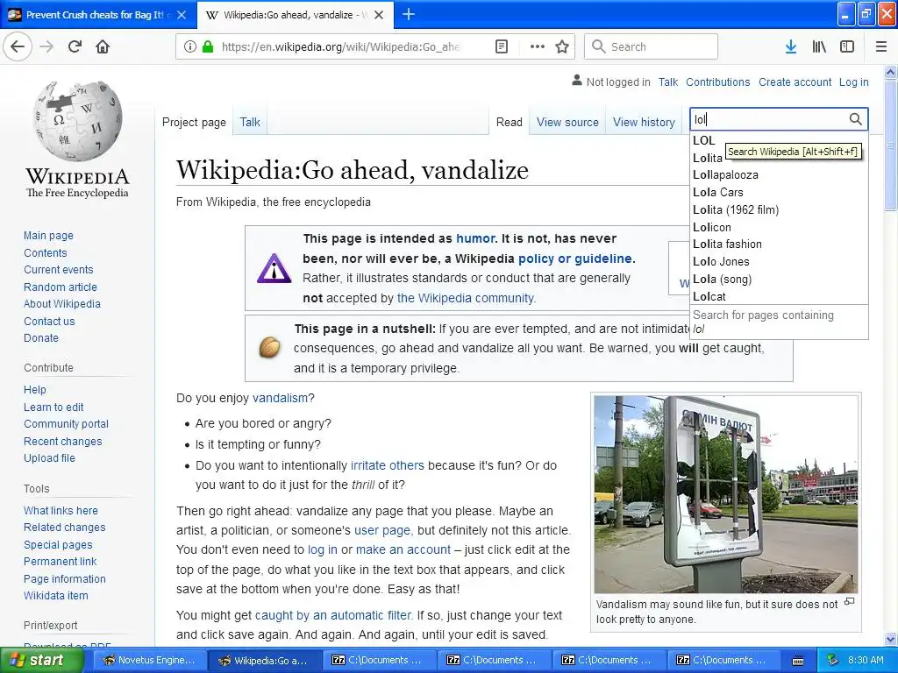
Task: Select the Read tab
Action: click(x=510, y=122)
